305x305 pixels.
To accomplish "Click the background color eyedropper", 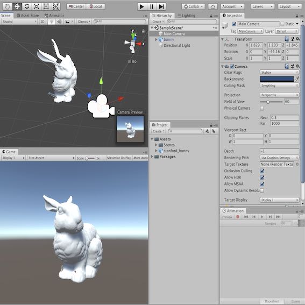I will 297,79.
